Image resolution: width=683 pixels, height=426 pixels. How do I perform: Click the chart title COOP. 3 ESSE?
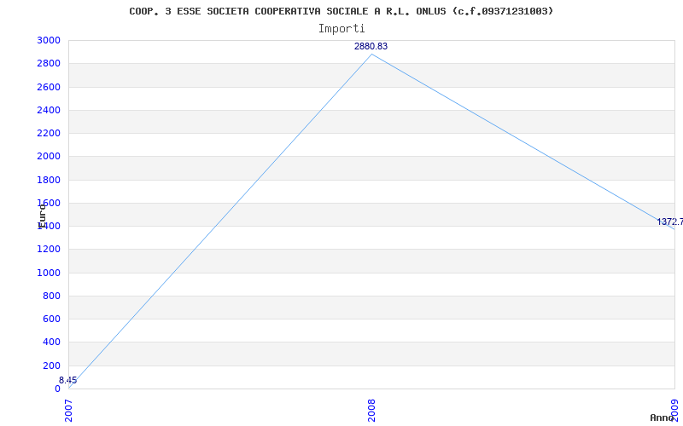(x=341, y=11)
